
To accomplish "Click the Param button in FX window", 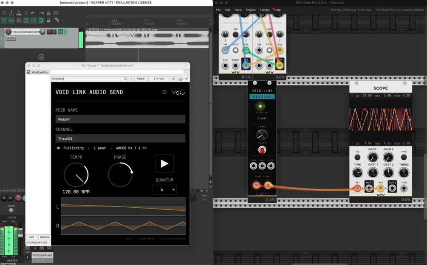I will click(141, 79).
